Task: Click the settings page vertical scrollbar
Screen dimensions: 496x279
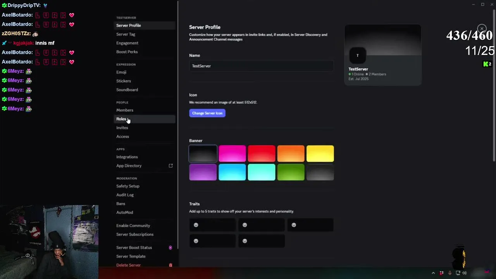Action: click(494, 85)
